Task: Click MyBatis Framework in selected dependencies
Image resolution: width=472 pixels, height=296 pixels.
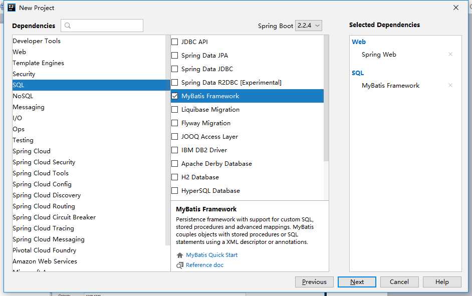Action: pyautogui.click(x=390, y=86)
